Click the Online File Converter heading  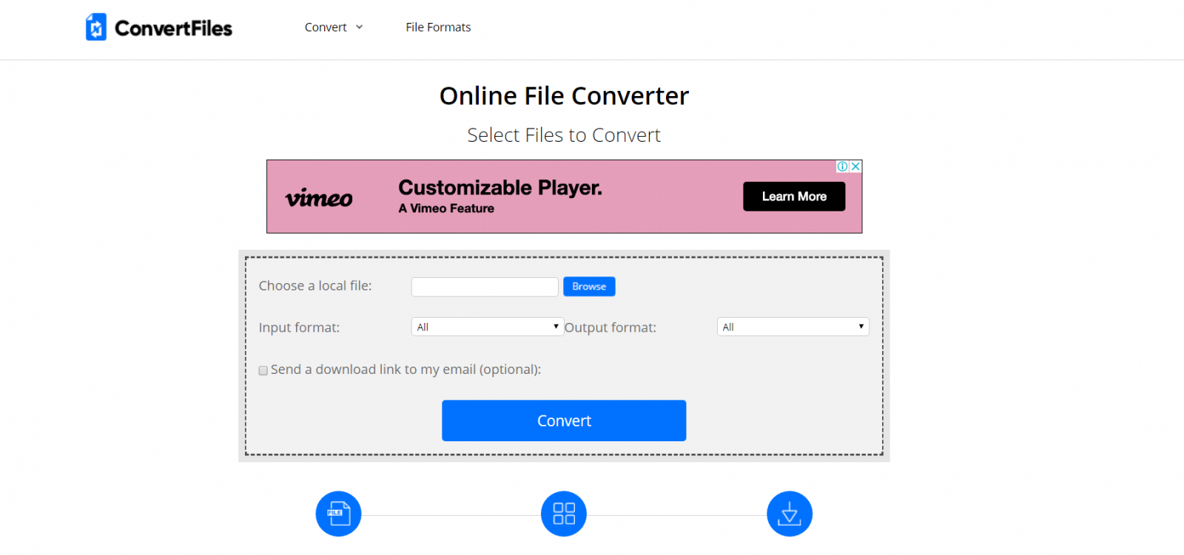[x=564, y=96]
